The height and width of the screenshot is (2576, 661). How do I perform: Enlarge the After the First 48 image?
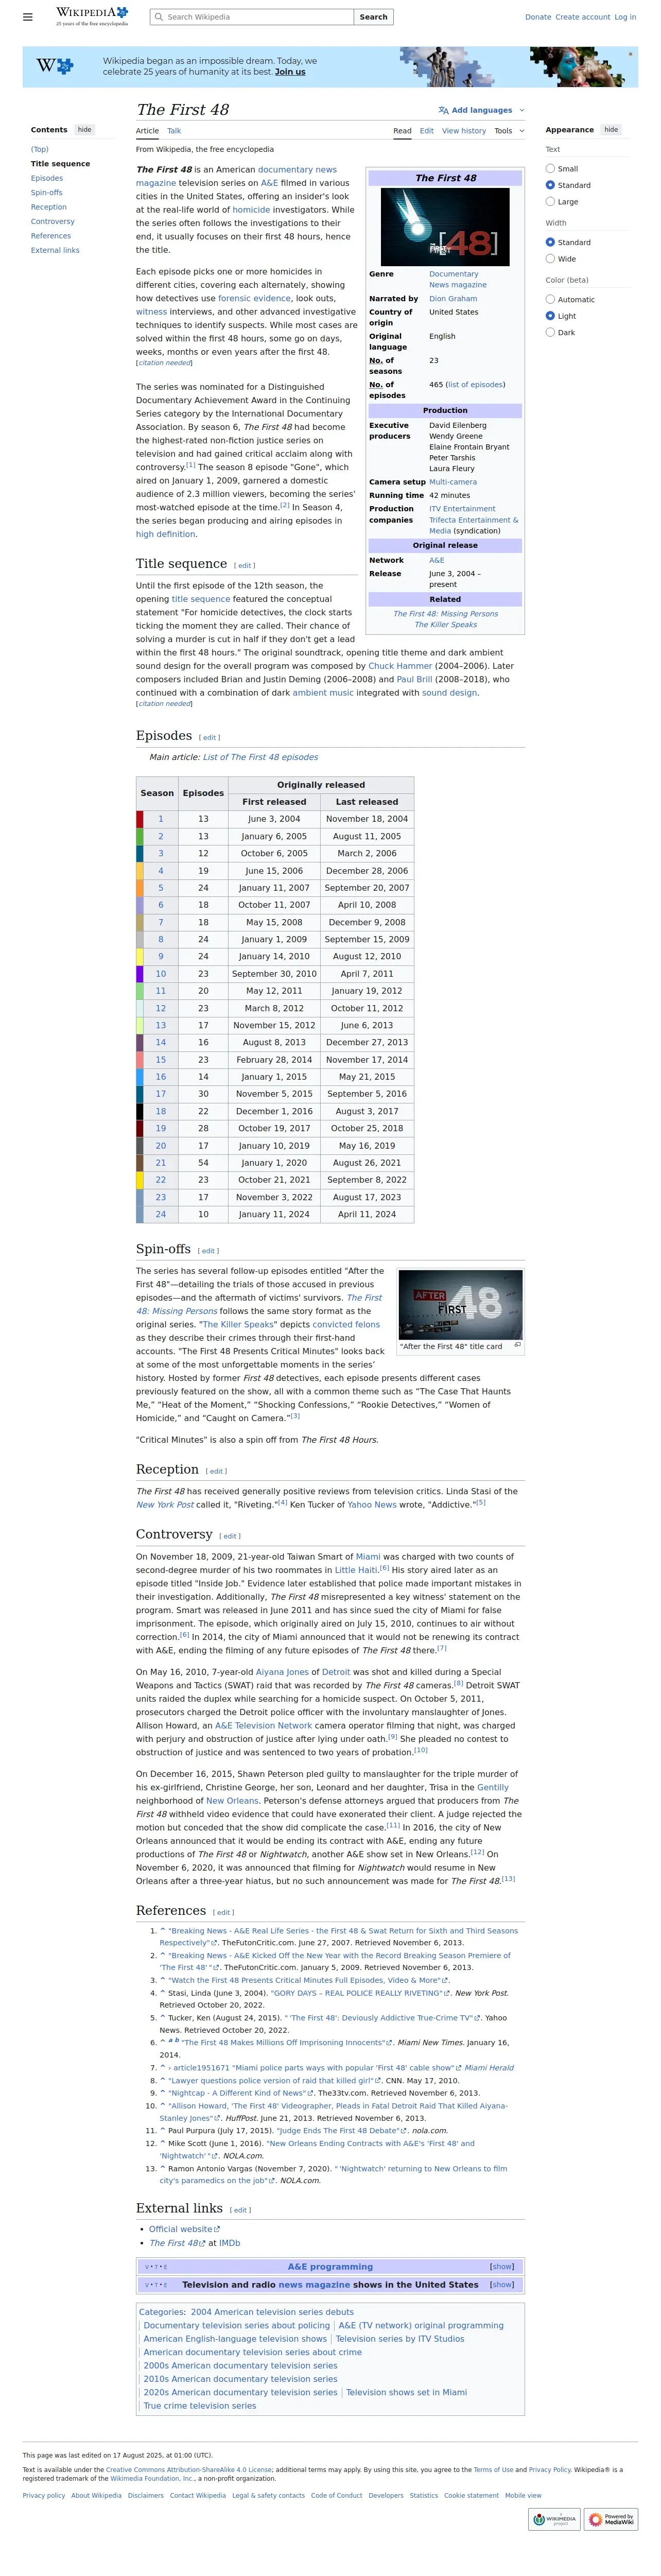[x=517, y=1345]
